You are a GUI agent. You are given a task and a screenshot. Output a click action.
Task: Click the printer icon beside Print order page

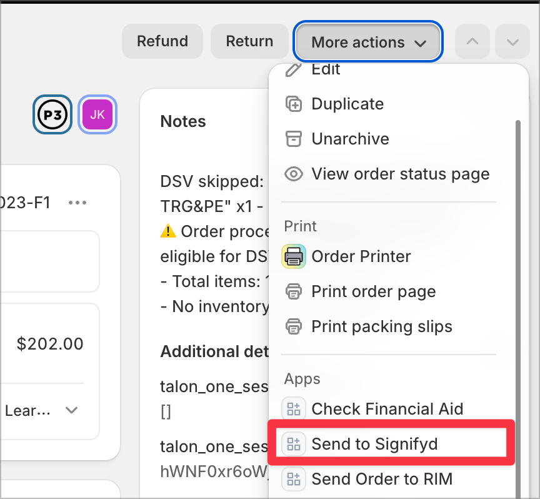pyautogui.click(x=294, y=291)
